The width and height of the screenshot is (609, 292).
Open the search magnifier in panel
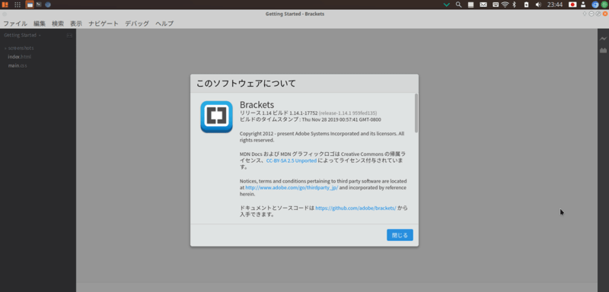tap(458, 5)
